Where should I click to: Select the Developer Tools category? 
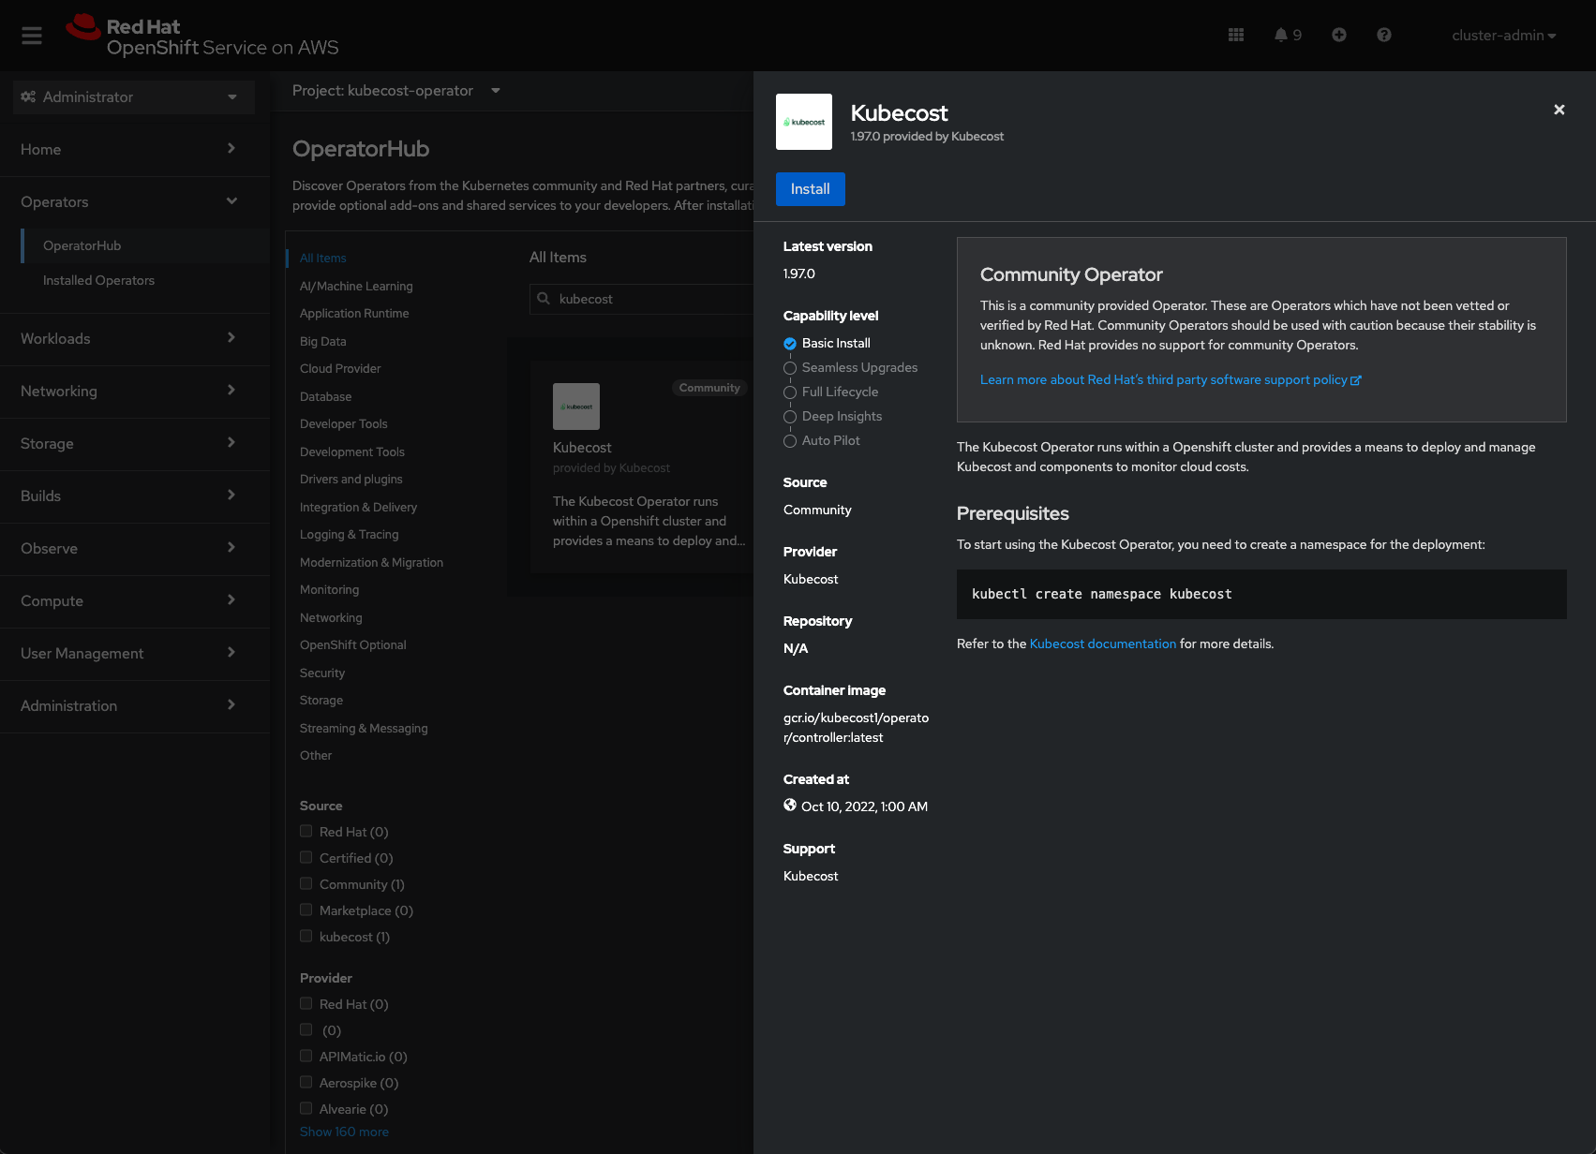click(343, 423)
